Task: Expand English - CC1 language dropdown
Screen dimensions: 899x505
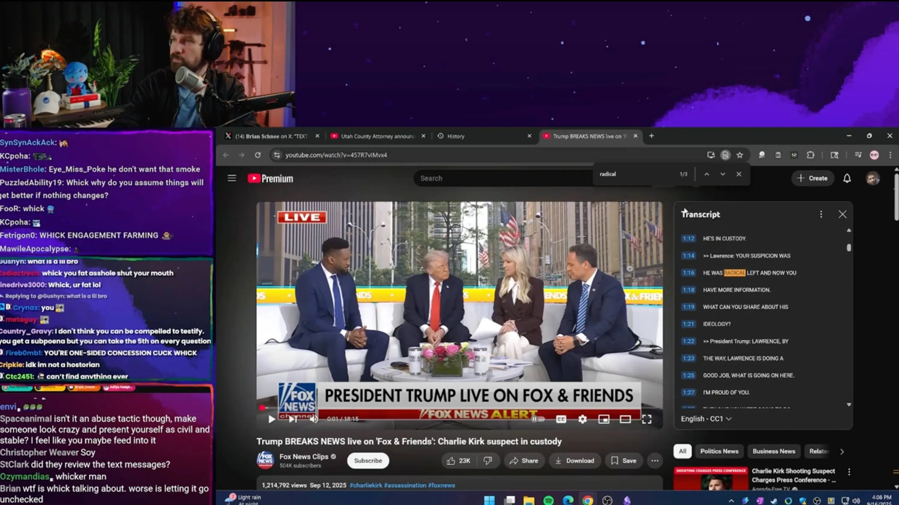Action: 706,419
